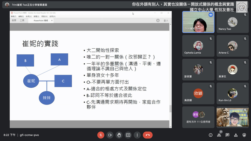Select 吳欣穎 participant tile
Image resolution: width=251 pixels, height=141 pixels.
(198, 93)
